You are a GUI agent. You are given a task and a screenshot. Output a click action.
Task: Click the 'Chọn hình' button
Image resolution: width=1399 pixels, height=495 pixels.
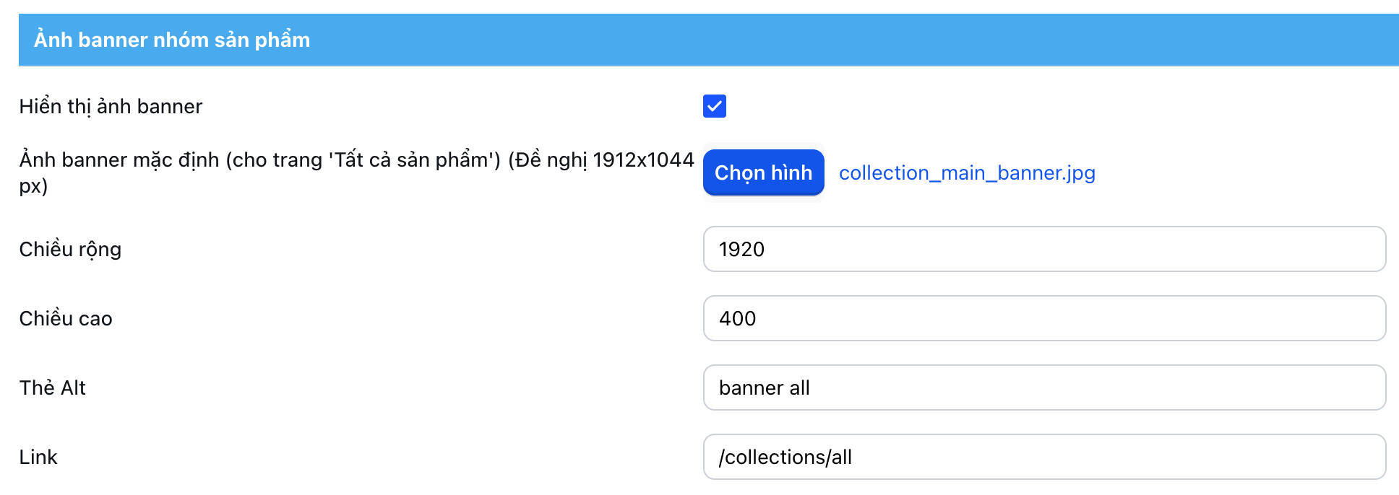763,172
